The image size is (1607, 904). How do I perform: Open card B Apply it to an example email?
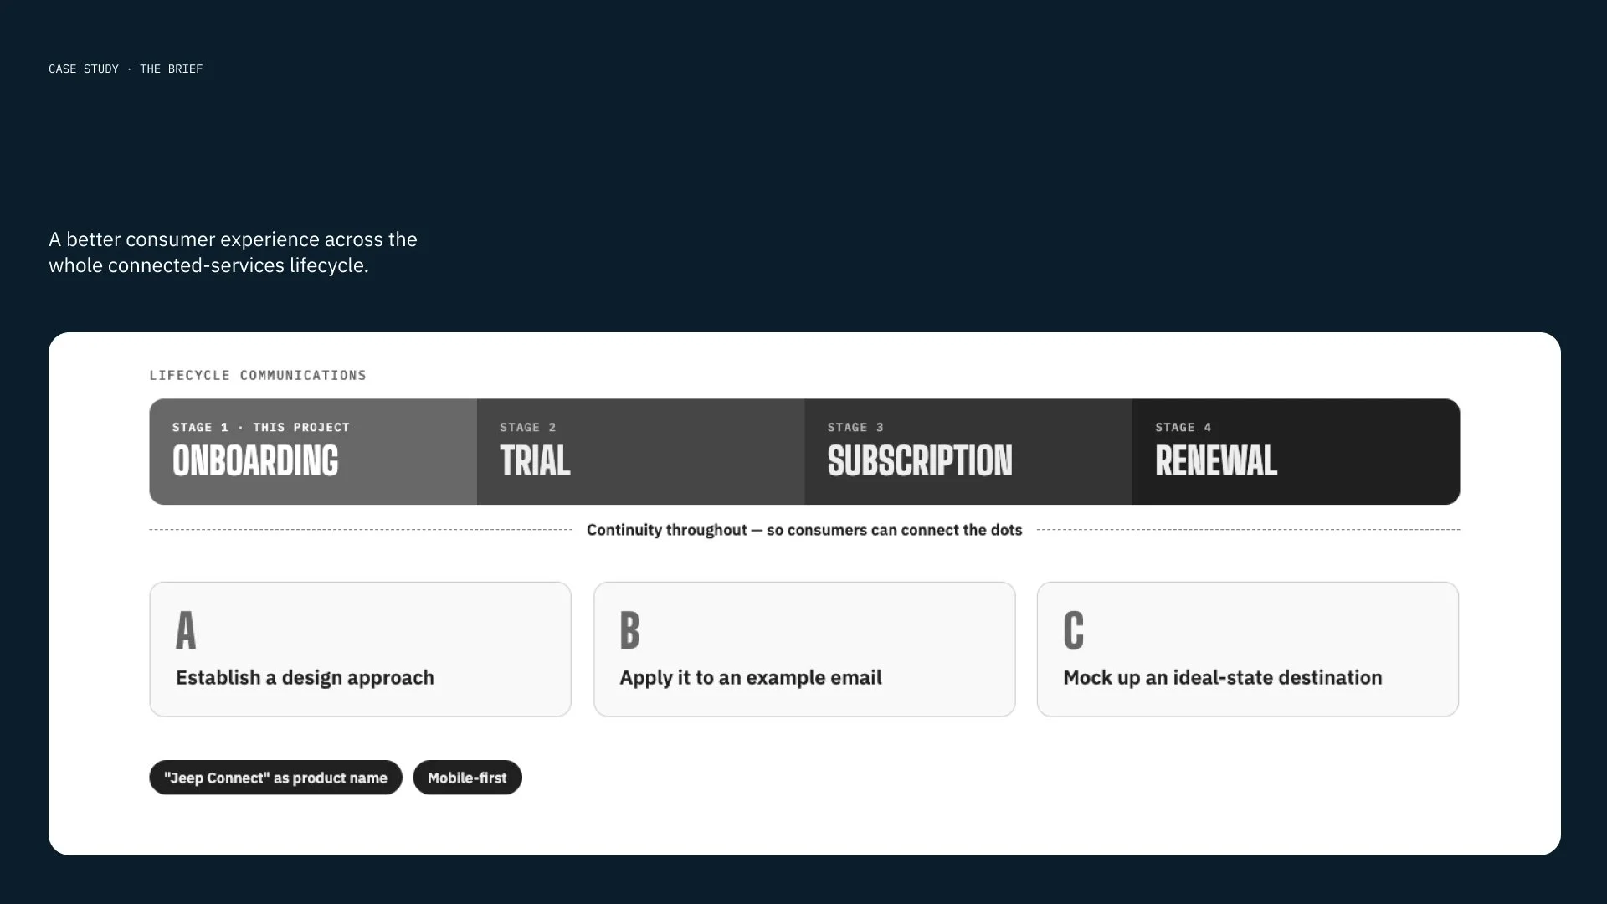[x=804, y=650]
